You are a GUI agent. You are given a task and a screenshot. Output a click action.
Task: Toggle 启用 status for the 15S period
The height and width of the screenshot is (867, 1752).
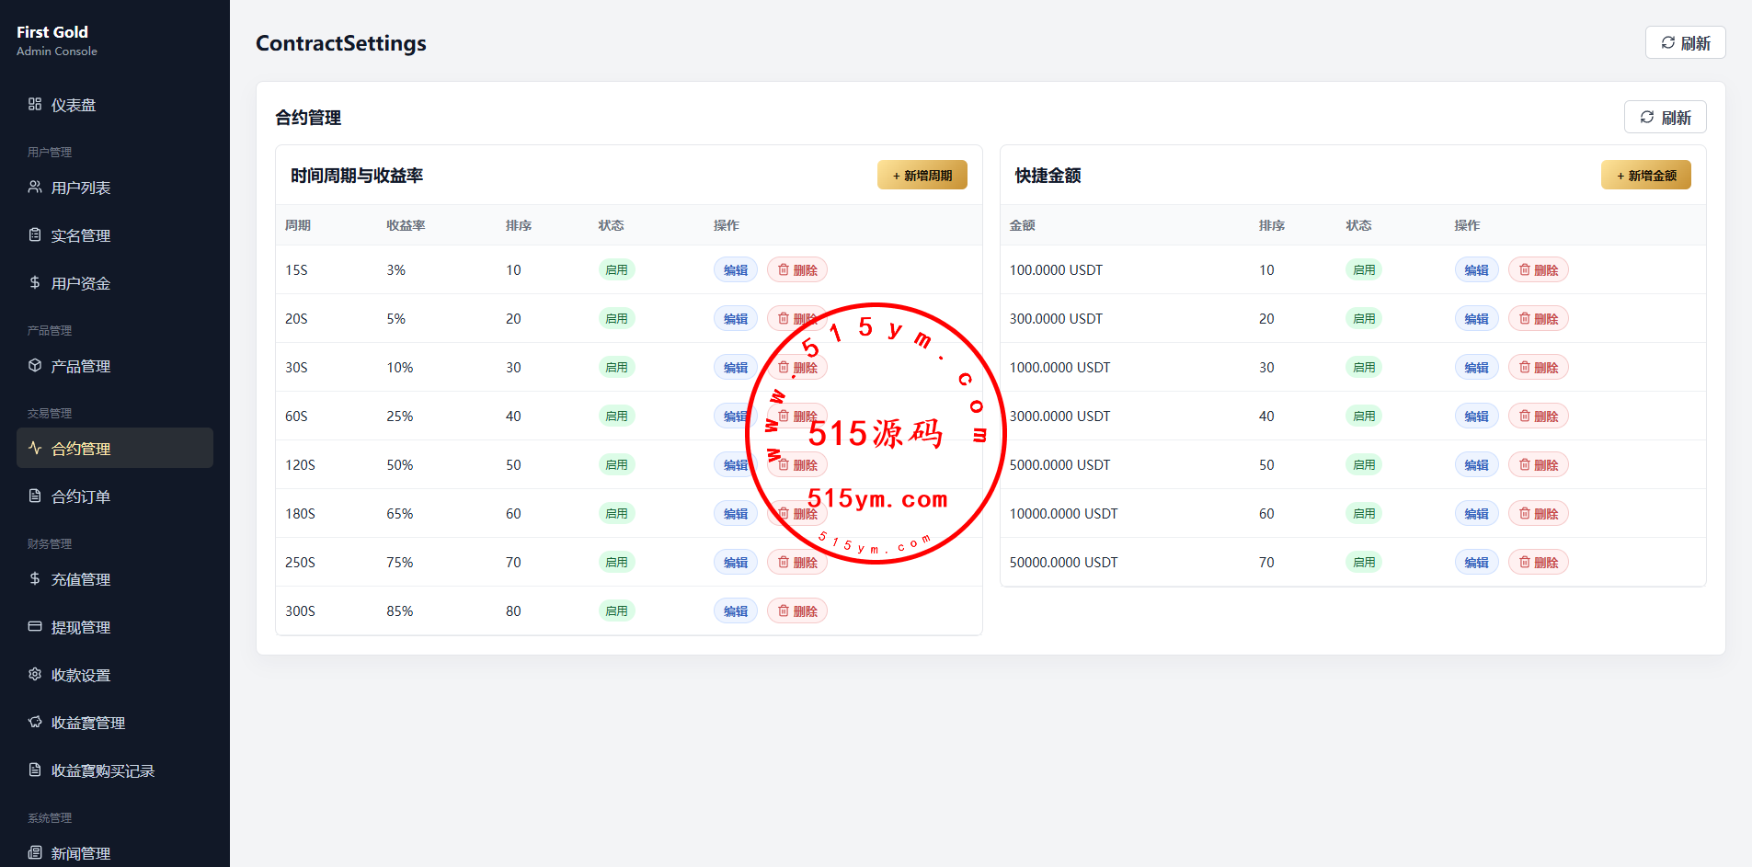tap(616, 269)
